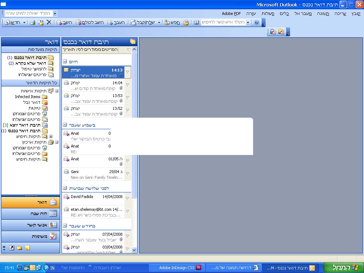Image resolution: width=364 pixels, height=273 pixels.
Task: Collapse the תיקיות ארכיון tree node
Action: 57,142
